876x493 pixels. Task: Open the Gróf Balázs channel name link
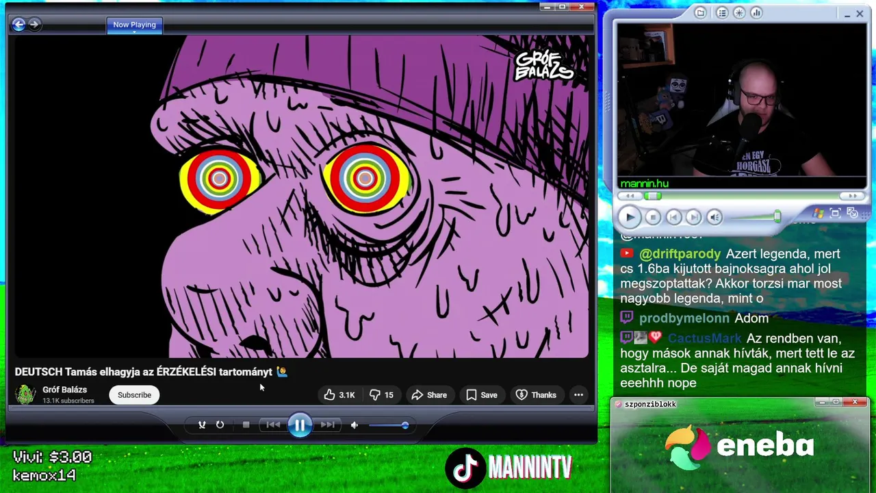pos(64,390)
